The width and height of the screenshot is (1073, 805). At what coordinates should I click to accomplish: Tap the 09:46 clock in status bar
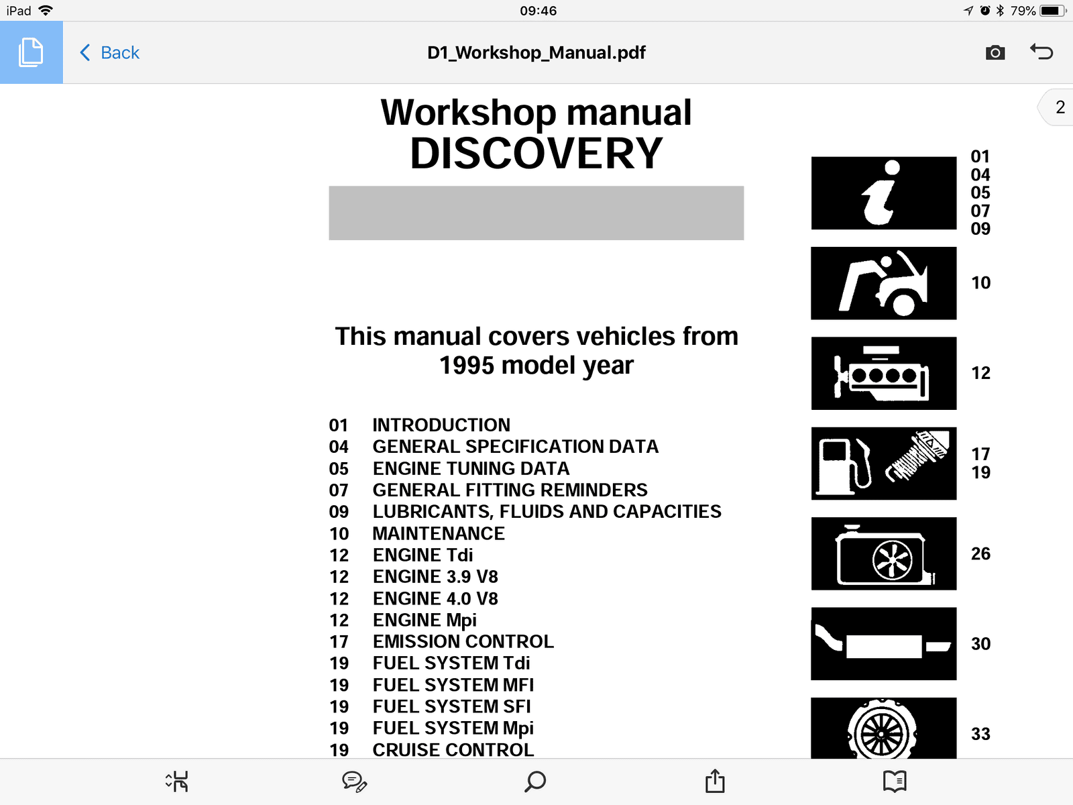538,11
